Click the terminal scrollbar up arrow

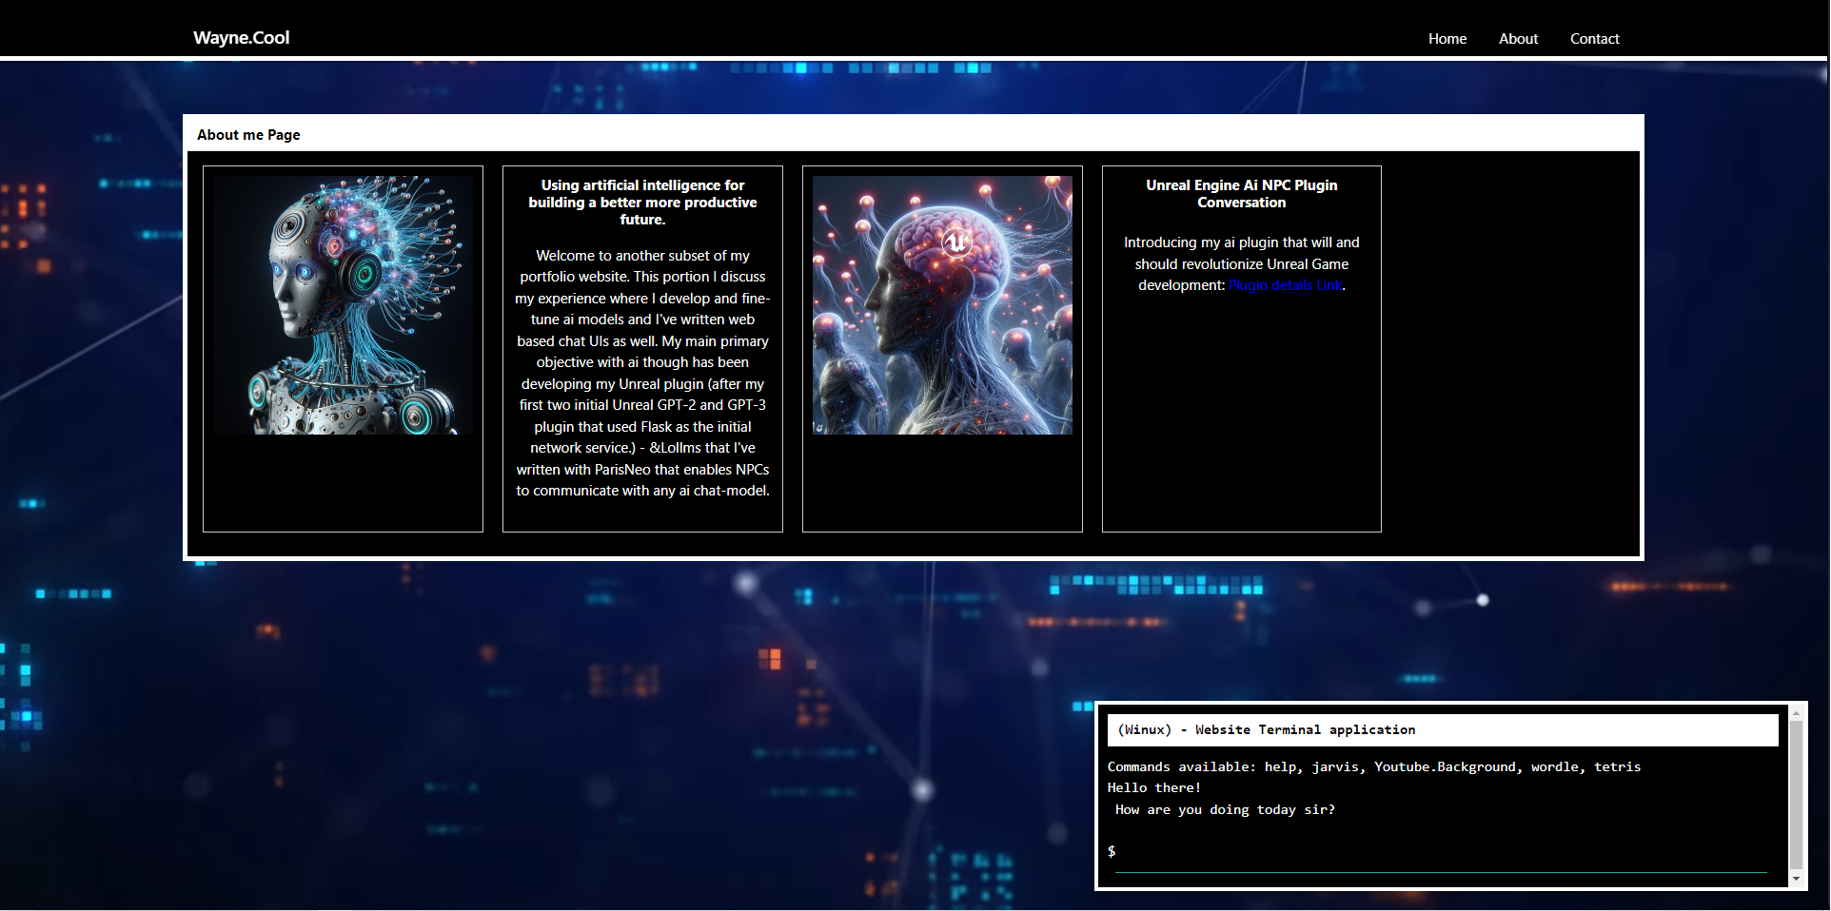1796,712
